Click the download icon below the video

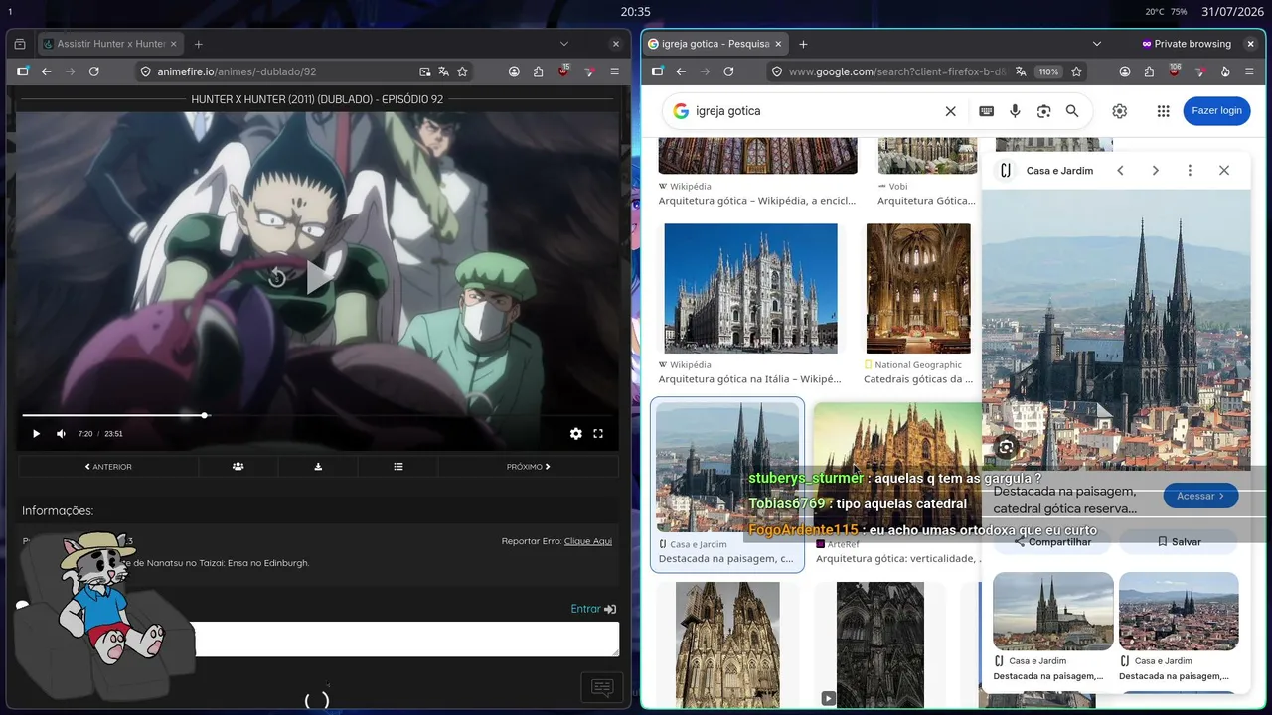point(318,466)
